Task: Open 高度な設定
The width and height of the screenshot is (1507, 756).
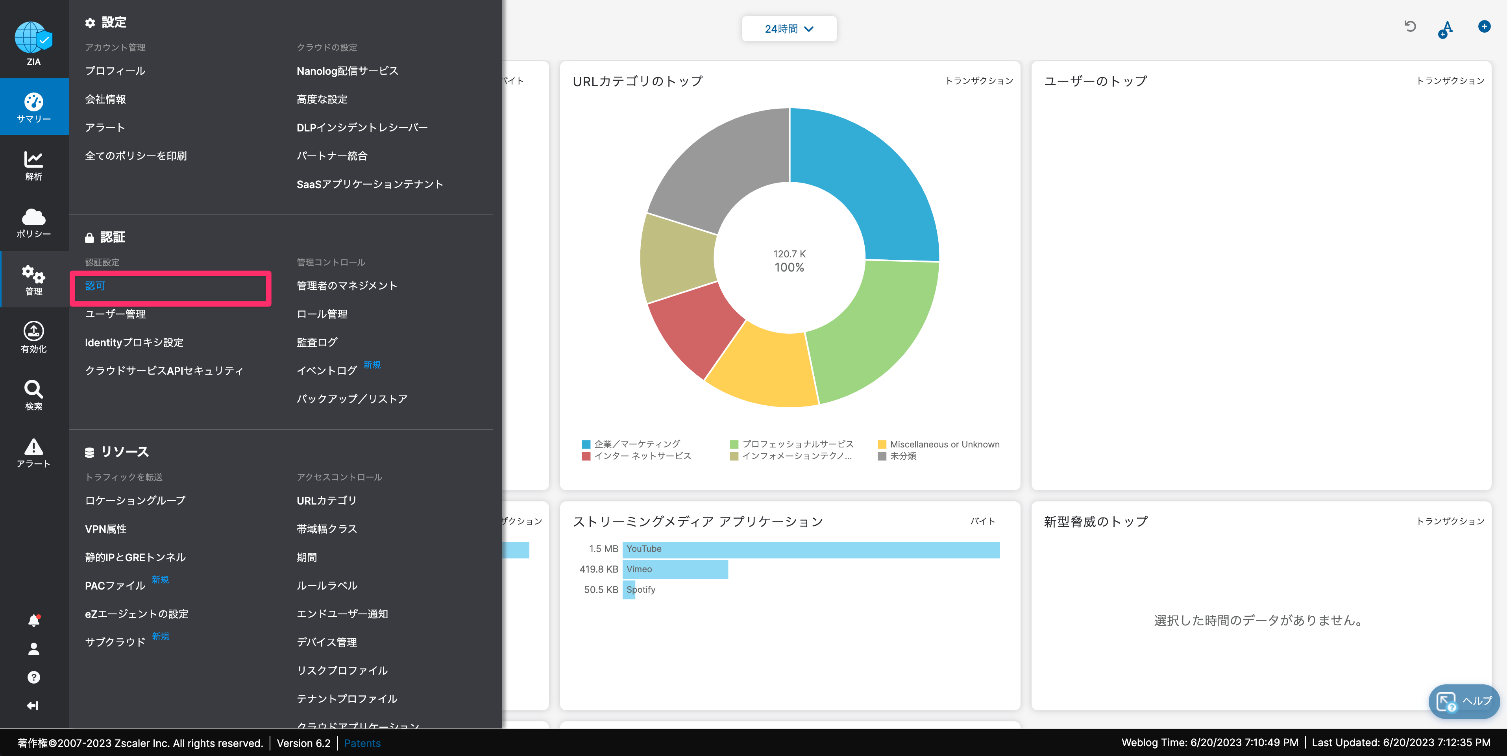Action: tap(322, 99)
